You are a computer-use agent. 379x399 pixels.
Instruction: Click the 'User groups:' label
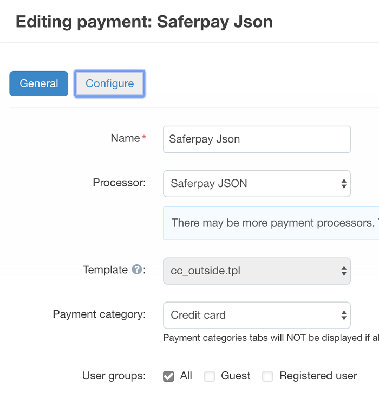[114, 376]
